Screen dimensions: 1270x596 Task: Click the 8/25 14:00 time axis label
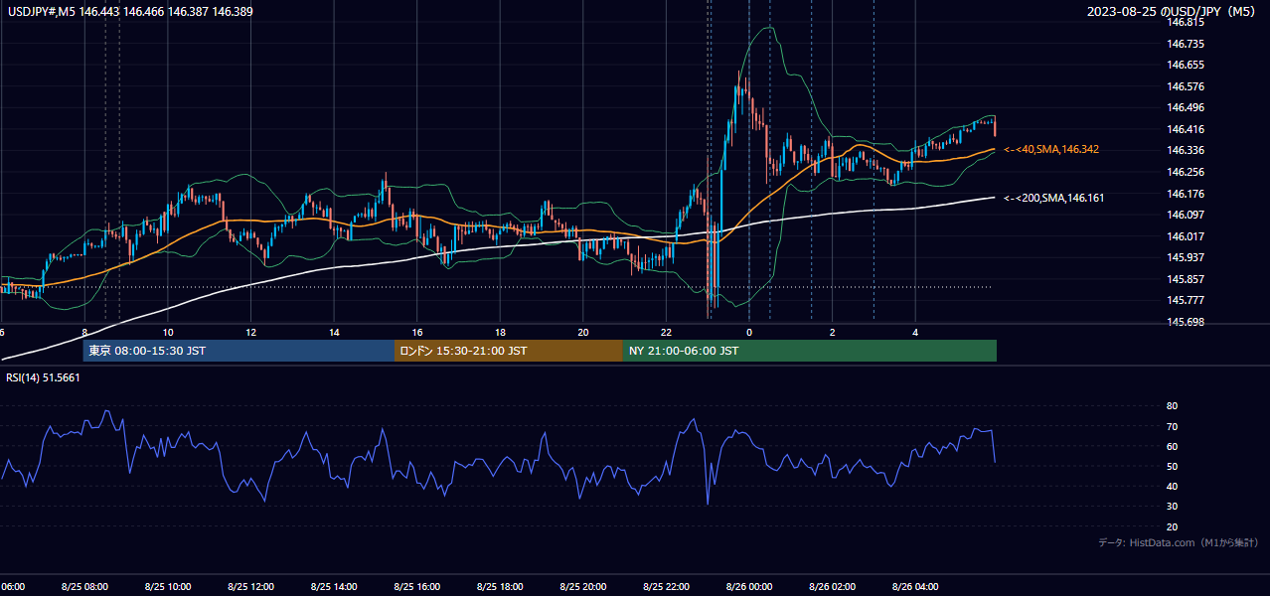point(334,587)
